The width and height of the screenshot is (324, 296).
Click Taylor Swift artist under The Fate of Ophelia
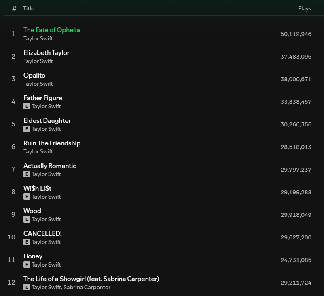coord(38,39)
